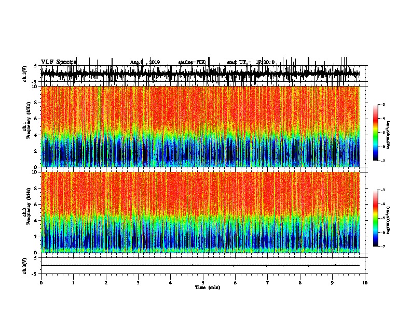Click the "ch.3(V)" axis label

[x=24, y=266]
